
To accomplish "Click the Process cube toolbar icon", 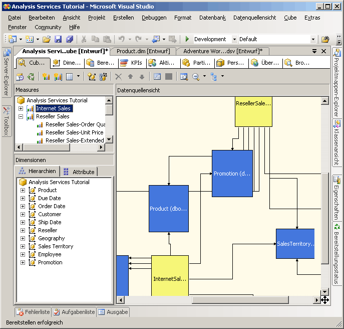I will point(20,77).
